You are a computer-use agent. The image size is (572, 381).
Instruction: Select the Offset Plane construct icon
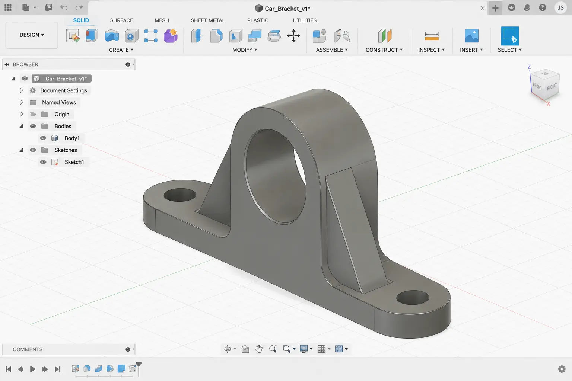tap(385, 36)
